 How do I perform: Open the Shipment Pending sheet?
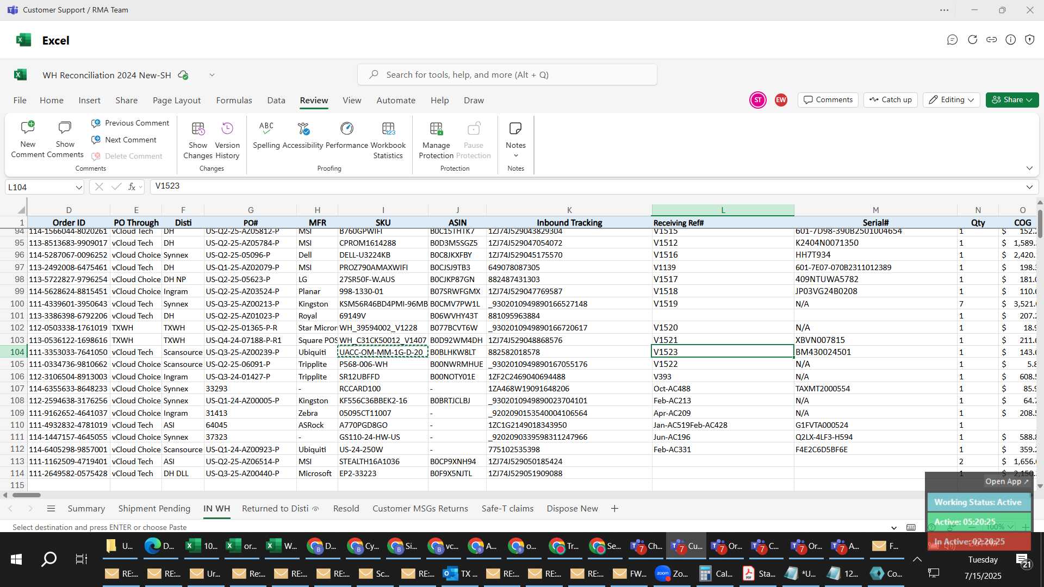[x=154, y=509]
